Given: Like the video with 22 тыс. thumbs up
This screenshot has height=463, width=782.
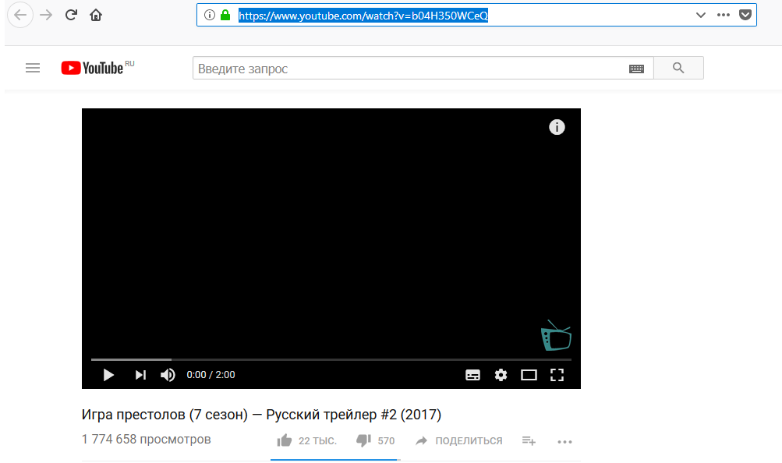Looking at the screenshot, I should [x=306, y=440].
